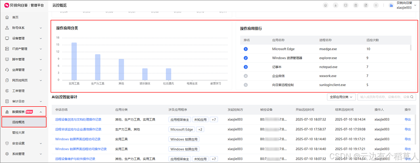Click the calendar-like icon in top toolbar
The height and width of the screenshot is (163, 420).
coord(356,5)
